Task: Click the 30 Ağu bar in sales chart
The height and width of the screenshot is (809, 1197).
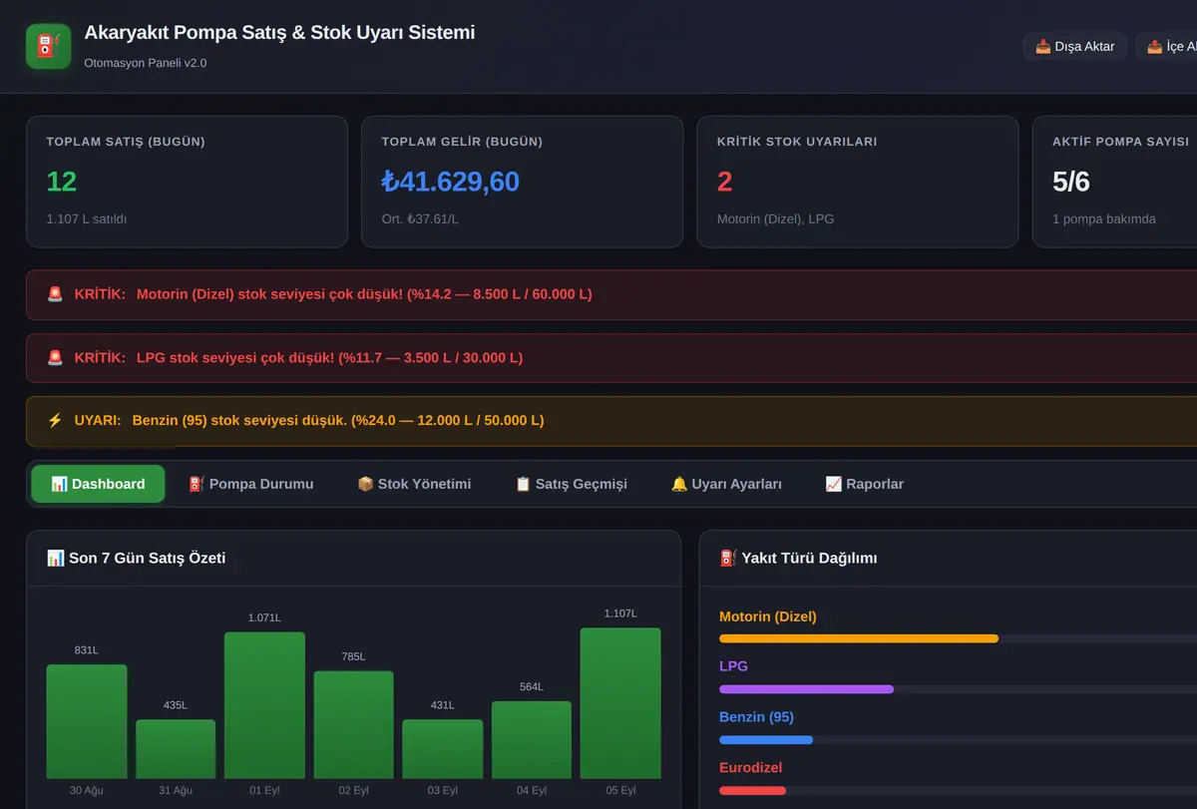Action: 87,721
